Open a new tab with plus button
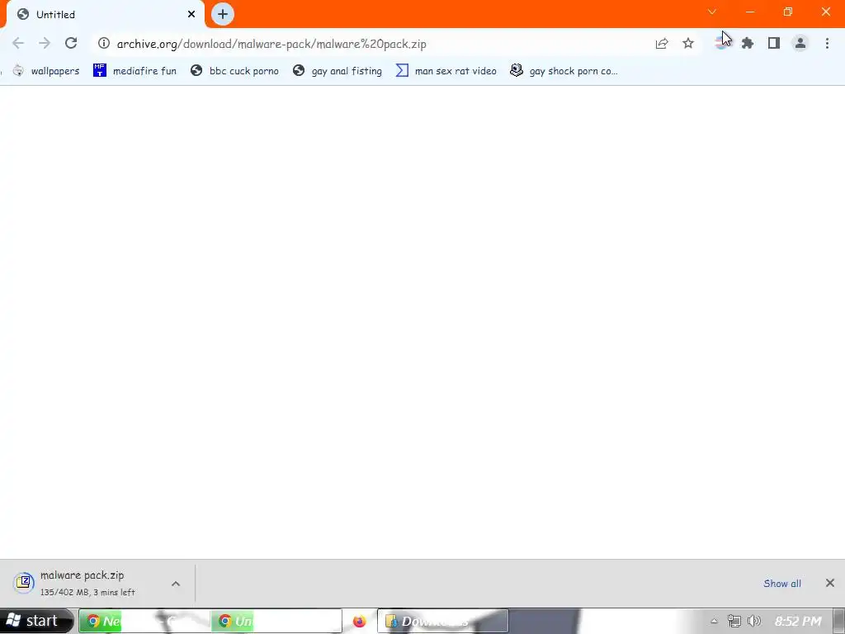845x634 pixels. click(x=223, y=14)
